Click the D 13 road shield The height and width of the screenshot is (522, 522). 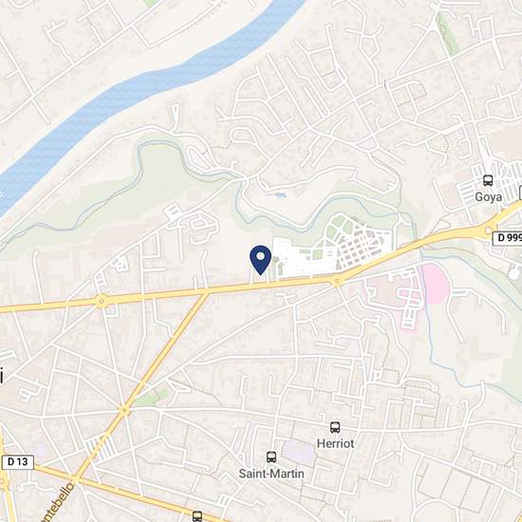click(x=18, y=462)
